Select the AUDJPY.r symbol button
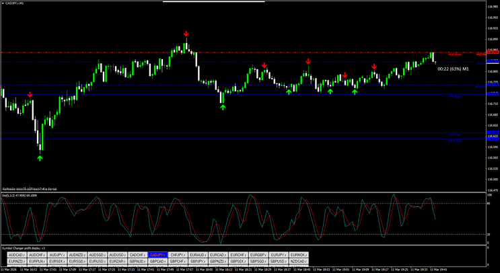 pyautogui.click(x=57, y=255)
